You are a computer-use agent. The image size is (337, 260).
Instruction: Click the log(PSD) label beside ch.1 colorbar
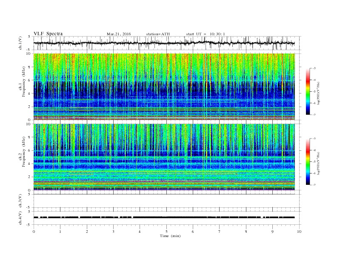[318, 93]
